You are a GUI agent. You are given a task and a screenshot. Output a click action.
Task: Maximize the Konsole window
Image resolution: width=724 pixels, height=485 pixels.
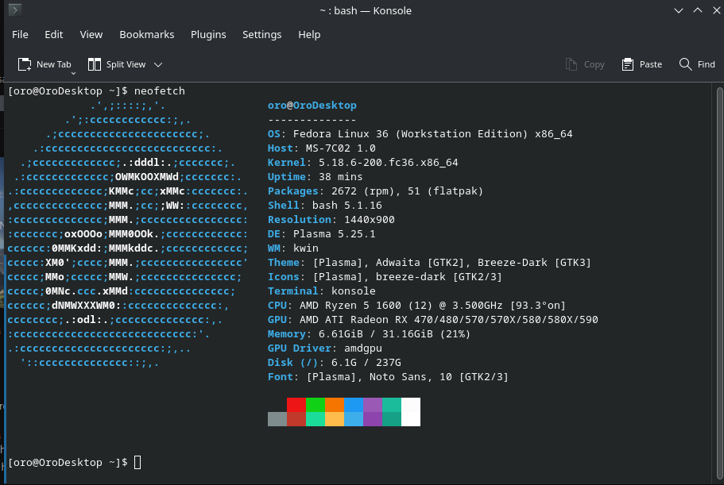tap(698, 10)
